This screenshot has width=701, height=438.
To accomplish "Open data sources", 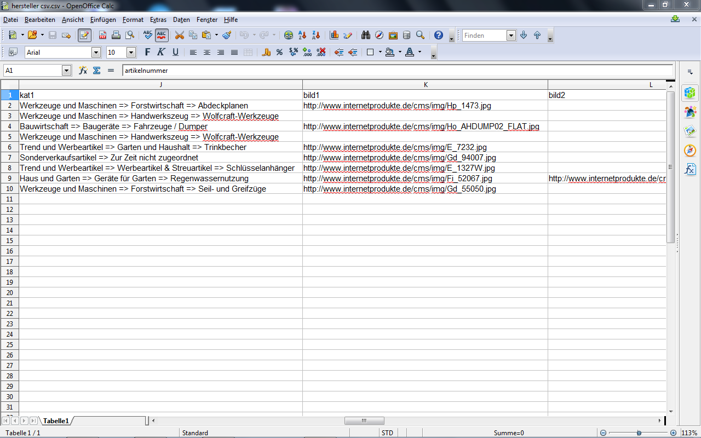I will [406, 35].
